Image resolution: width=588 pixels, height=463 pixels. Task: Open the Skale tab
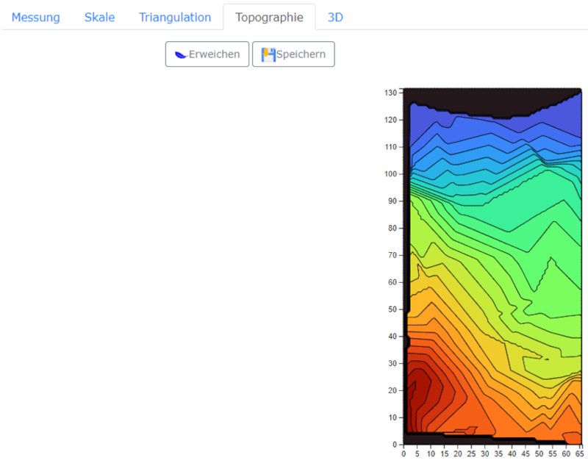pyautogui.click(x=99, y=17)
